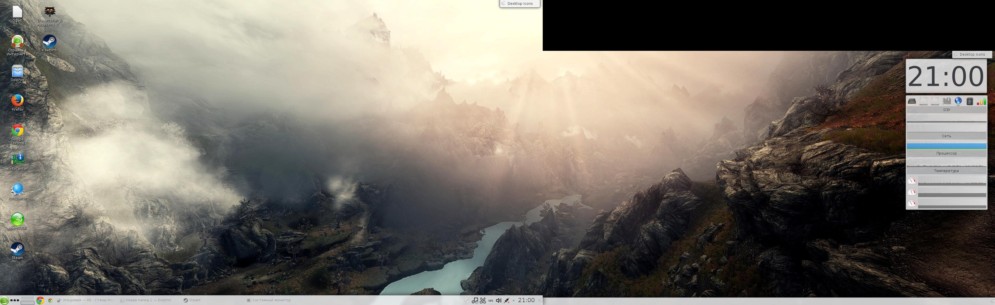Select the network globe icon in system monitor widget

click(x=958, y=101)
